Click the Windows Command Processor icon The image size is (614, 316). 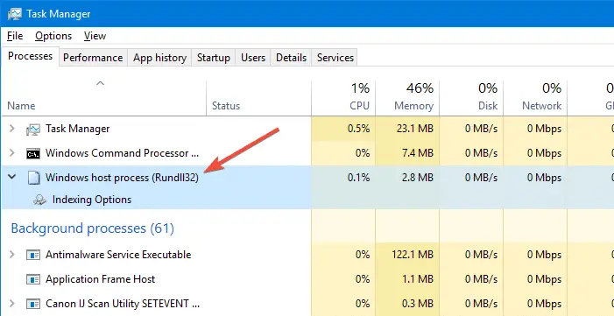point(33,153)
